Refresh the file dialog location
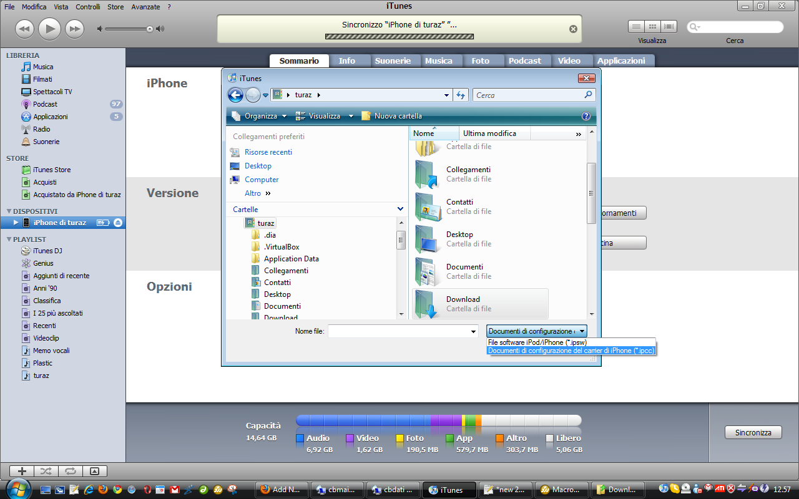The height and width of the screenshot is (499, 799). coord(461,95)
